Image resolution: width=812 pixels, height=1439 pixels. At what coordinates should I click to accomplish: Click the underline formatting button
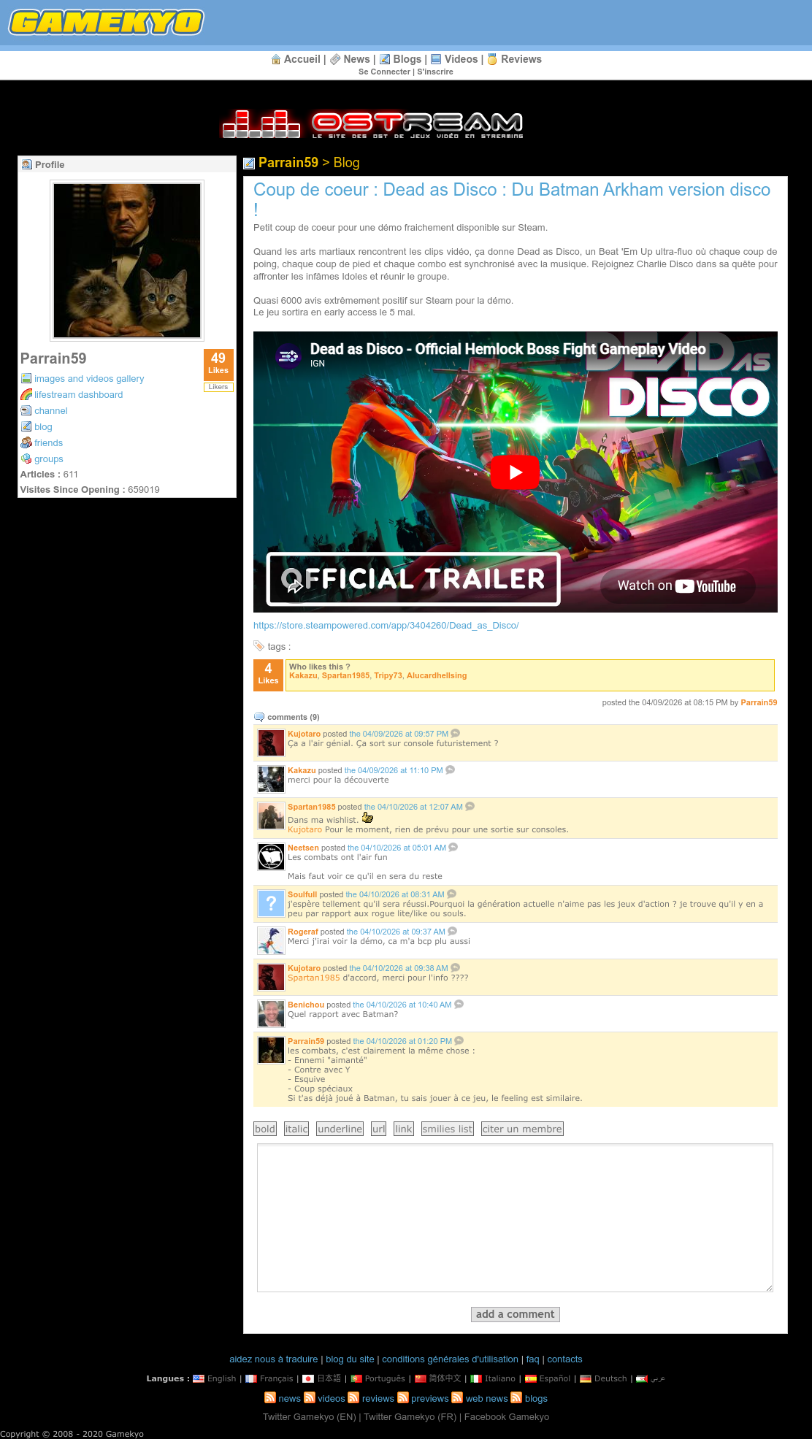point(340,1129)
